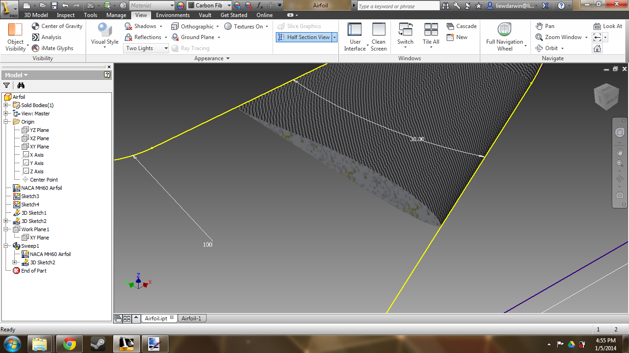Open the Tools ribbon tab

click(x=91, y=15)
